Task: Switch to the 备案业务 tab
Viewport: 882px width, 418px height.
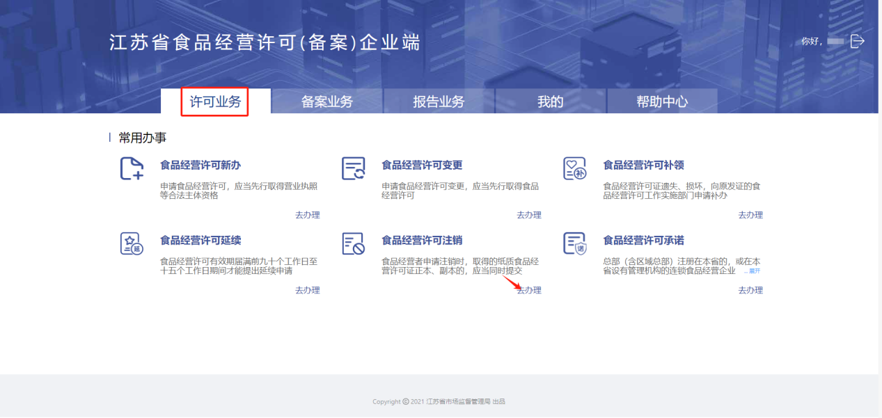Action: pyautogui.click(x=327, y=102)
